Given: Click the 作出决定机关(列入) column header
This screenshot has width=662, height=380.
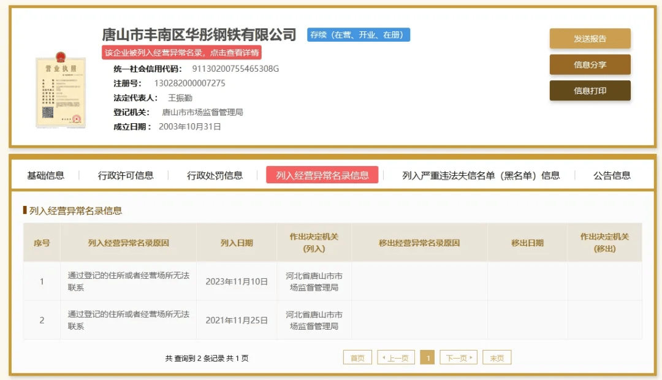Looking at the screenshot, I should [314, 243].
